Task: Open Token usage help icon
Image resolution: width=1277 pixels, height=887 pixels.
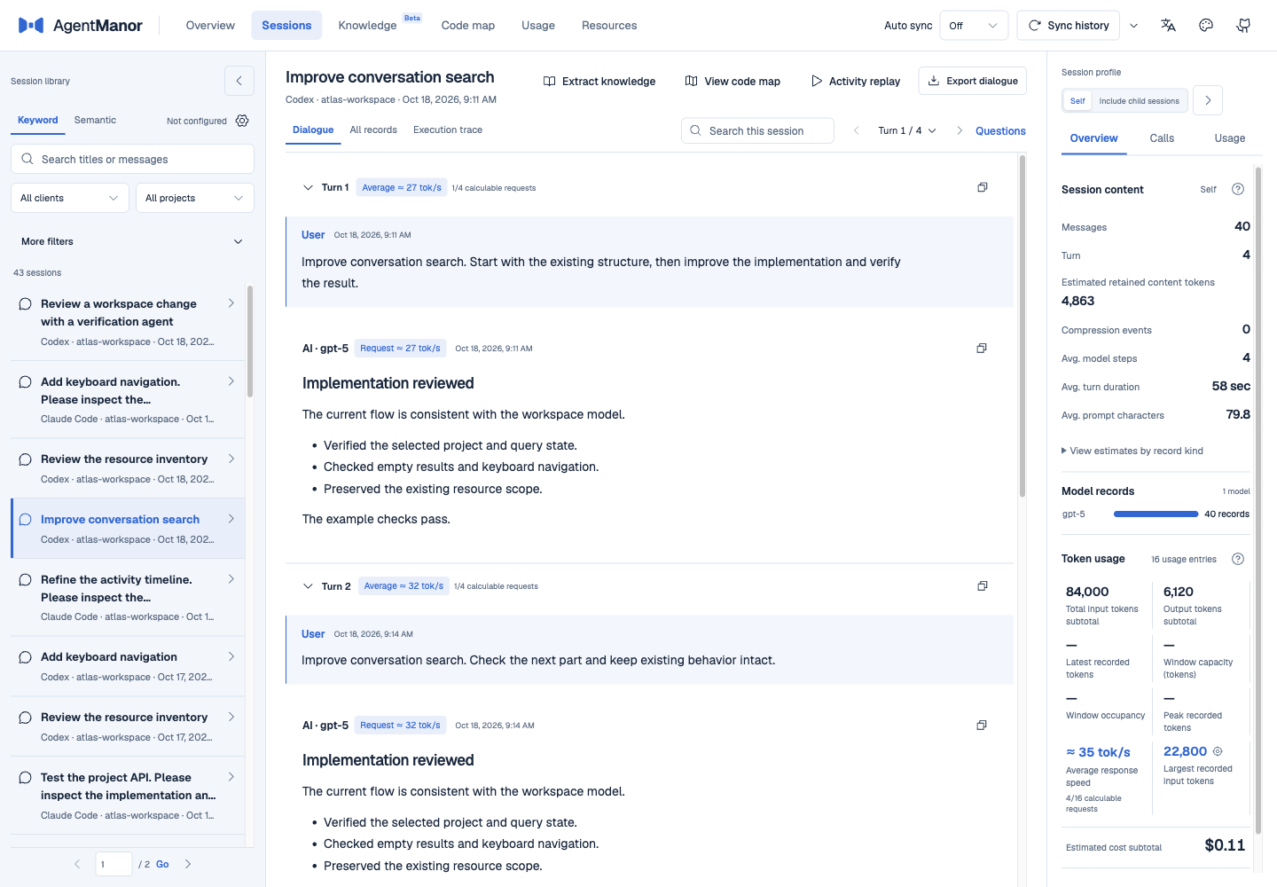Action: [x=1238, y=559]
